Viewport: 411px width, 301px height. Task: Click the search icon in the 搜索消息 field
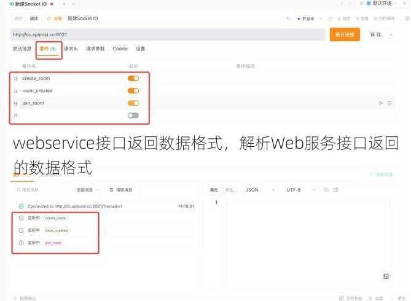click(18, 190)
